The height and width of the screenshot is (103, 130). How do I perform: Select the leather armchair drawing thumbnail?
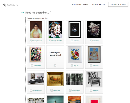[x=94, y=79]
